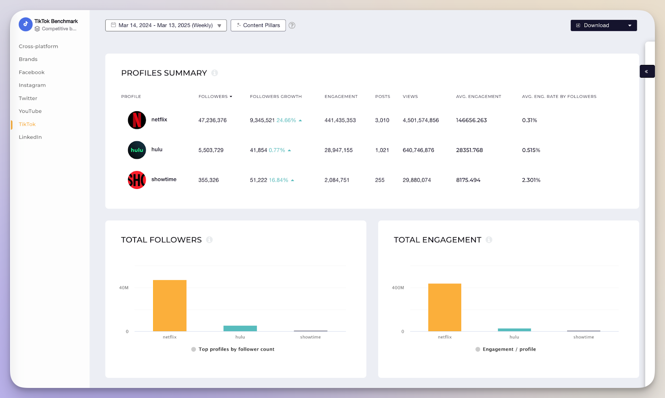This screenshot has width=665, height=398.
Task: Go to Twitter section
Action: [x=28, y=98]
